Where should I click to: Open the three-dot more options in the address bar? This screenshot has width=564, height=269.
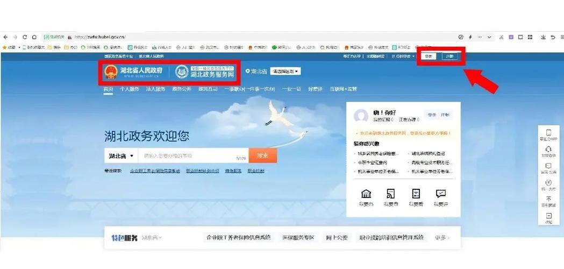click(x=480, y=37)
